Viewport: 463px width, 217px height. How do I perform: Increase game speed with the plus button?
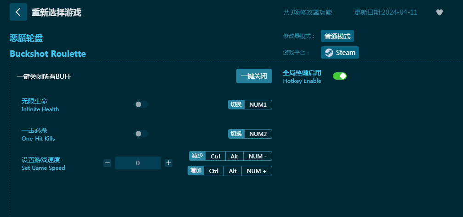tap(168, 163)
